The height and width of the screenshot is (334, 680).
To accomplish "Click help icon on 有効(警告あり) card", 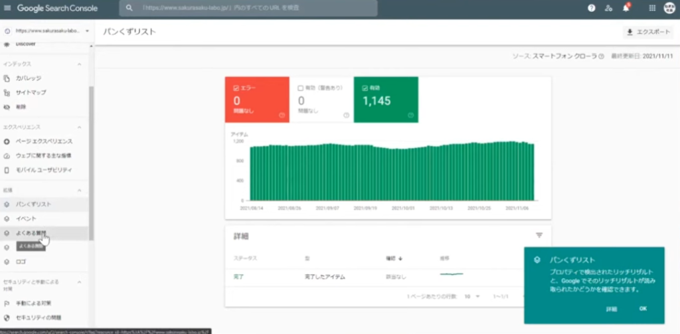I will pos(346,115).
